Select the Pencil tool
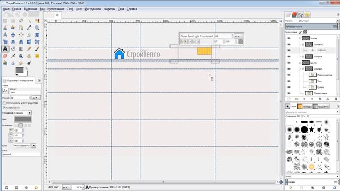Image resolution: width=340 pixels, height=191 pixels. pyautogui.click(x=29, y=49)
